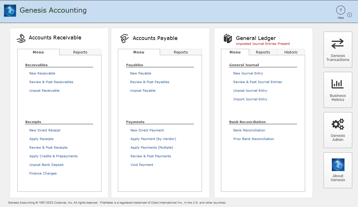
Task: Select Apply Credits & Prepayments
Action: [53, 156]
